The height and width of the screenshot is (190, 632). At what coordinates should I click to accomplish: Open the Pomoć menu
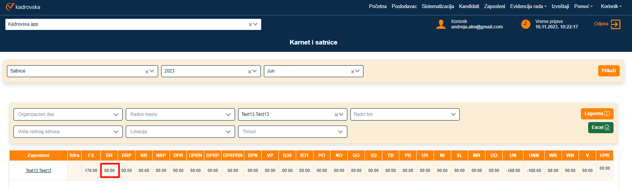(583, 7)
